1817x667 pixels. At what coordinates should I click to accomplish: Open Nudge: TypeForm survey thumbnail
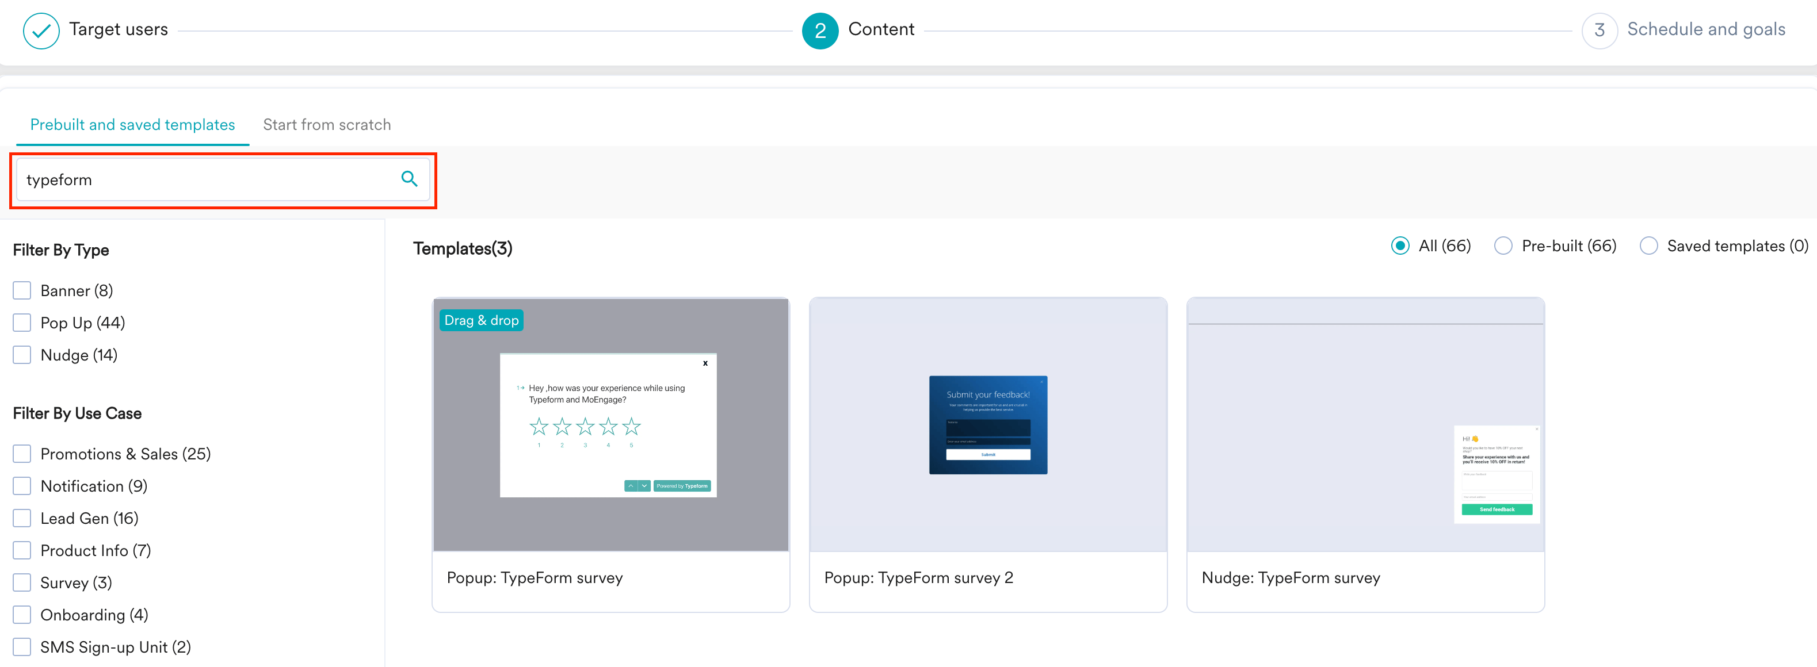coord(1365,425)
